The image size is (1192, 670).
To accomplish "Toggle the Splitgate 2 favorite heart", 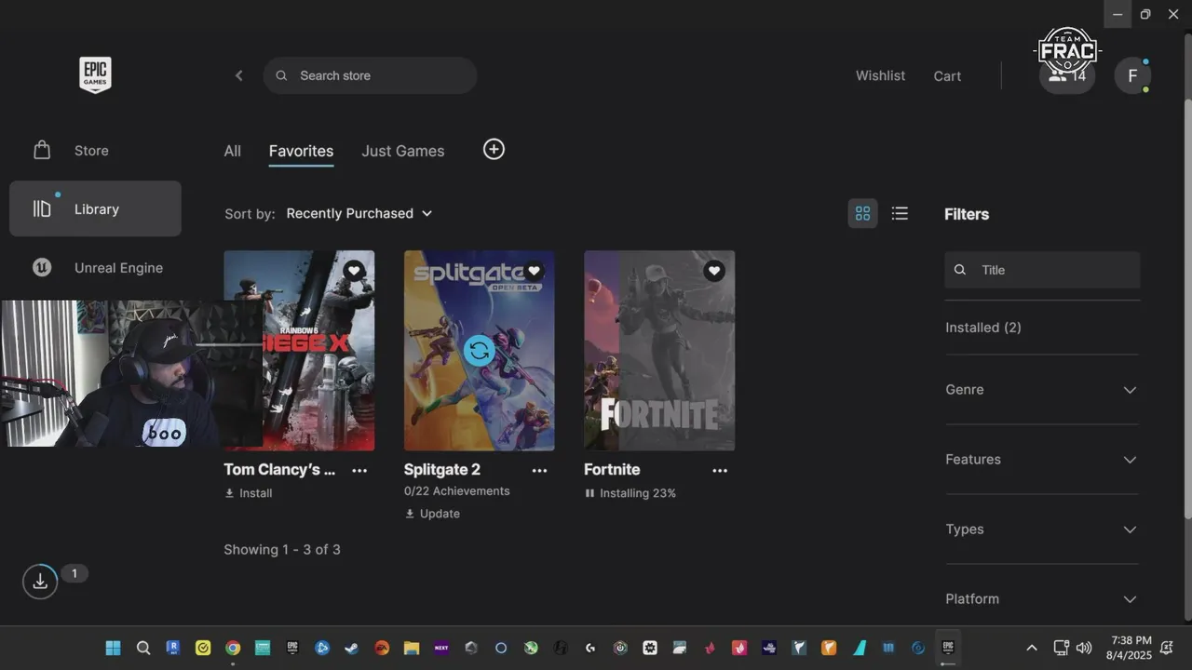I will (x=534, y=271).
